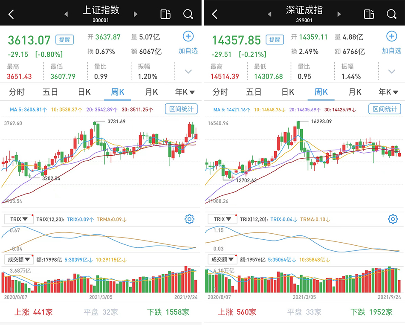Switch 深证成指 to 分时 tab
The image size is (405, 325).
pos(220,92)
